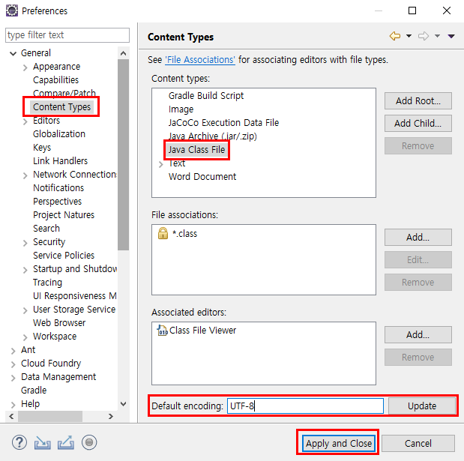Open the forward history dropdown arrow
The width and height of the screenshot is (464, 461).
[x=437, y=36]
